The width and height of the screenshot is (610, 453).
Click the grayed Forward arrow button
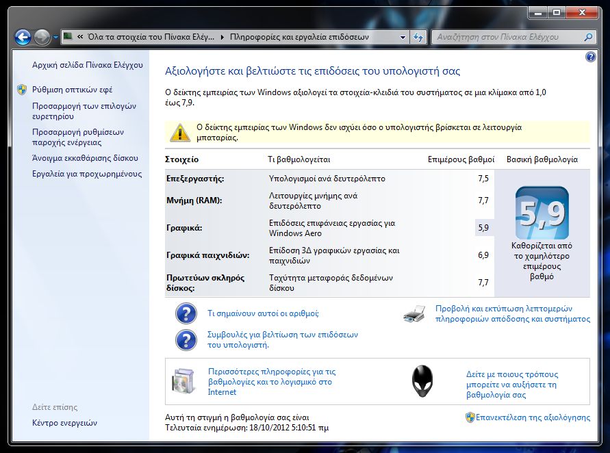(42, 38)
